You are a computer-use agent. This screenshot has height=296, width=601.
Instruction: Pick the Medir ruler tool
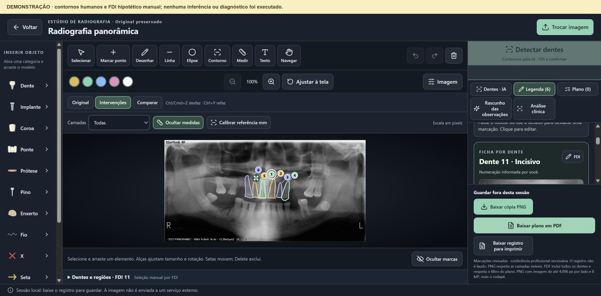coord(242,56)
